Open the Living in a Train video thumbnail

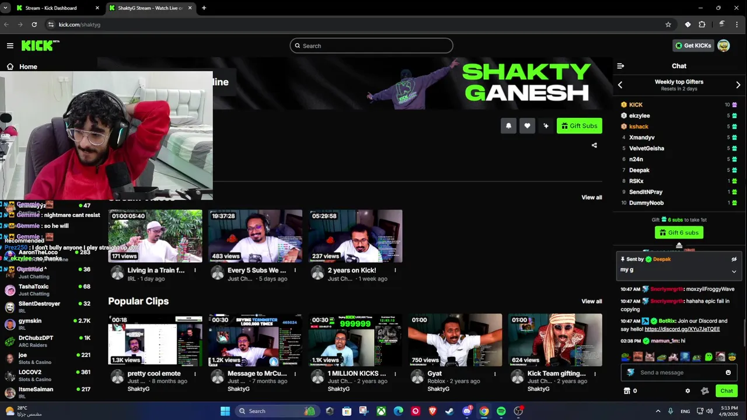tap(155, 236)
